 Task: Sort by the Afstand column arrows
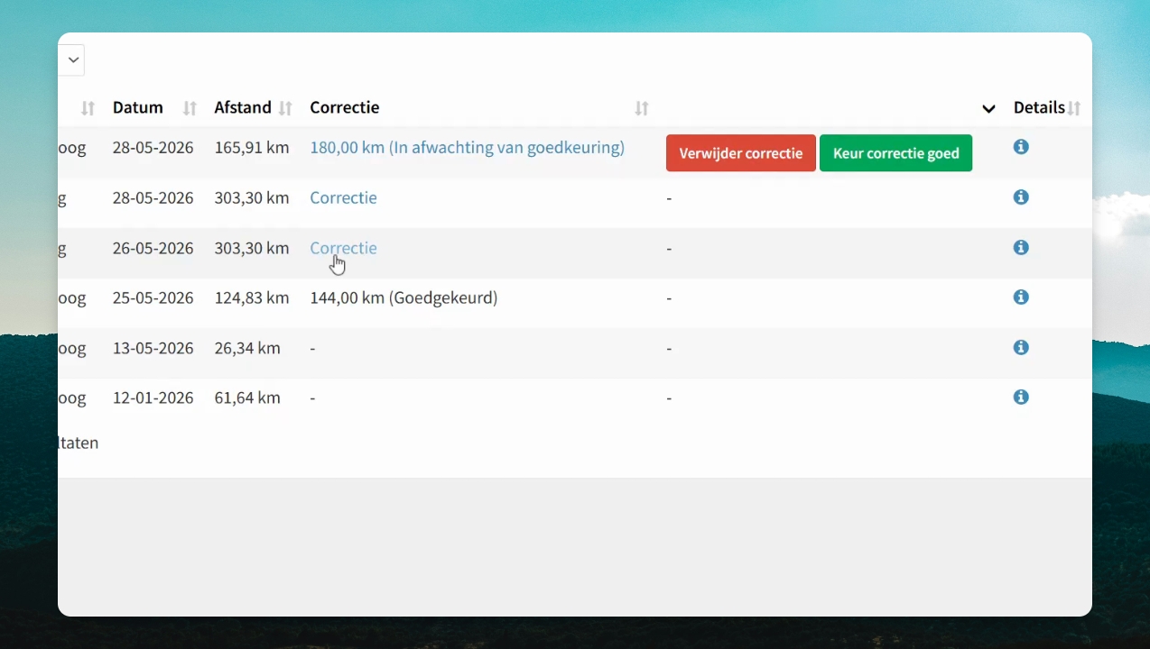click(x=285, y=108)
